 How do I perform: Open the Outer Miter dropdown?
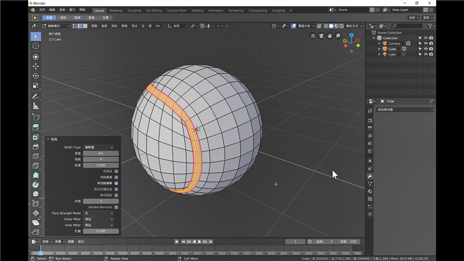99,219
